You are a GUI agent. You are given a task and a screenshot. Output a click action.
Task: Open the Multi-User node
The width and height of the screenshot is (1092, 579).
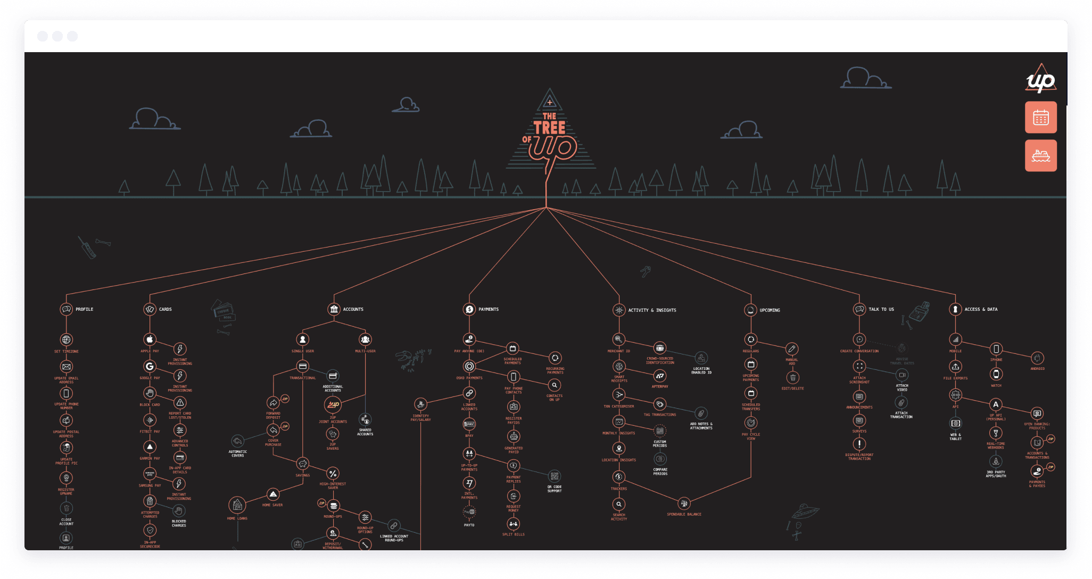click(365, 340)
